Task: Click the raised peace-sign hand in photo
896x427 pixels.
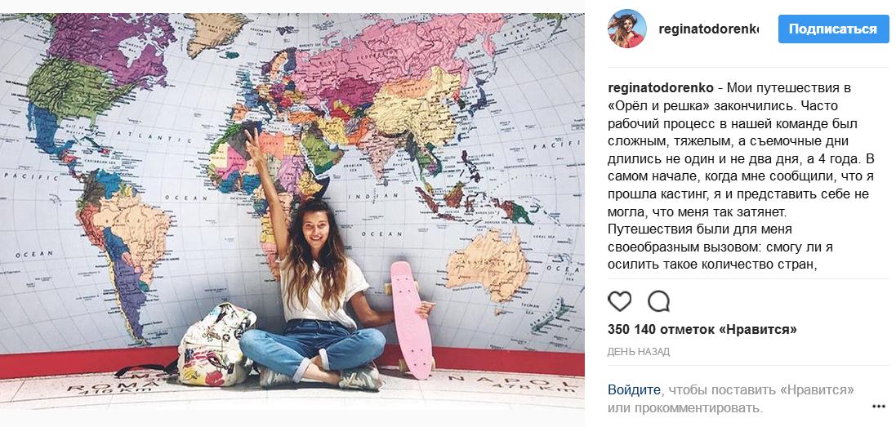Action: 252,140
